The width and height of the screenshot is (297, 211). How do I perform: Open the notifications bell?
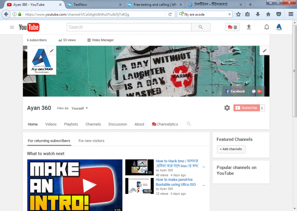tap(267, 27)
